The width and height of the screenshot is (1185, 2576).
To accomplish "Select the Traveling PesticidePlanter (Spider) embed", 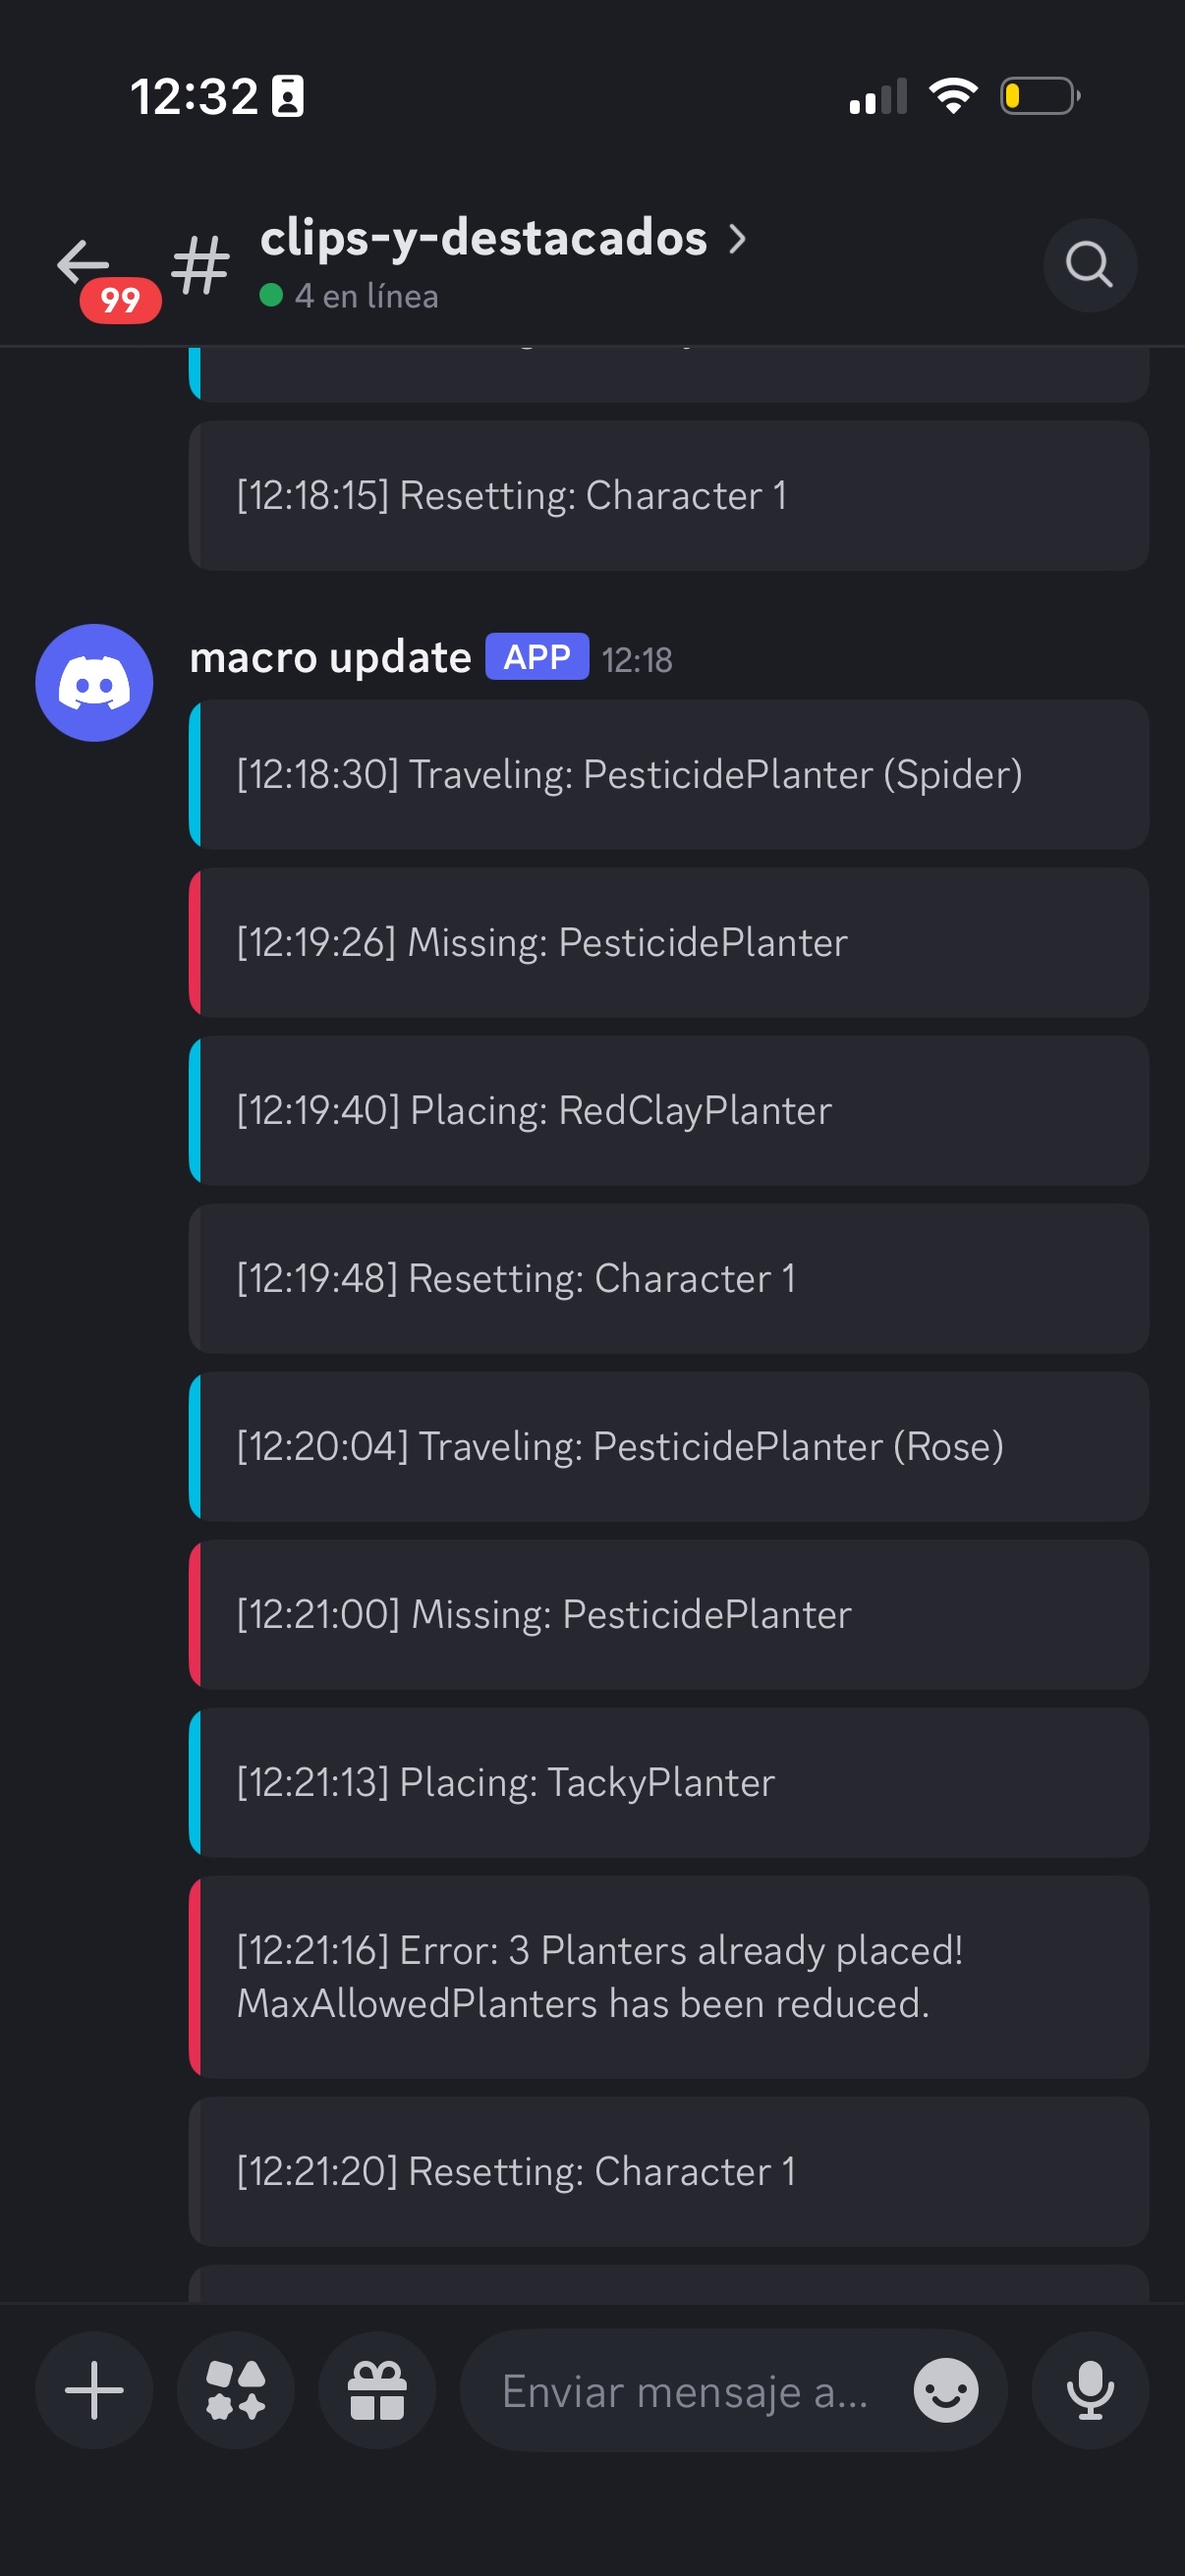I will [x=668, y=775].
